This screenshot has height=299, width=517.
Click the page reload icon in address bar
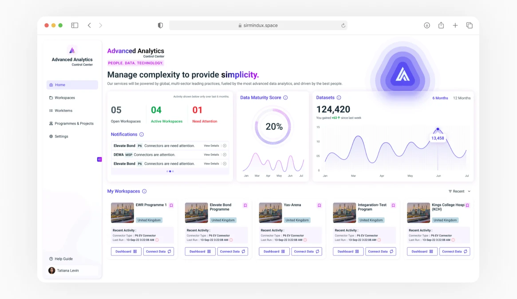(343, 26)
